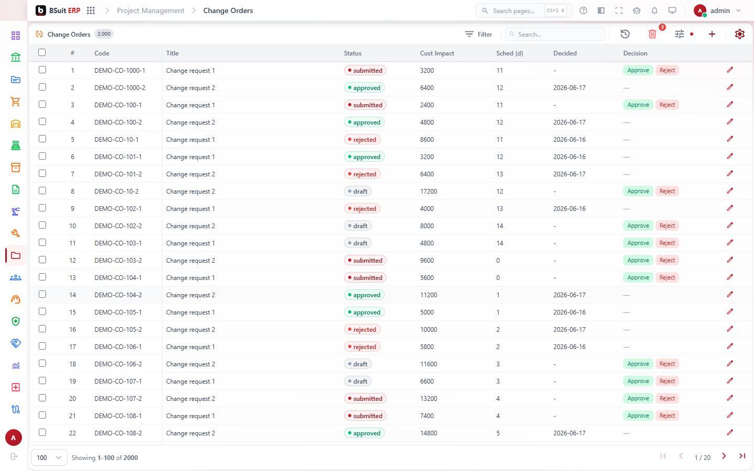Check the box for row DEMO-CO-1000-1

tap(42, 70)
